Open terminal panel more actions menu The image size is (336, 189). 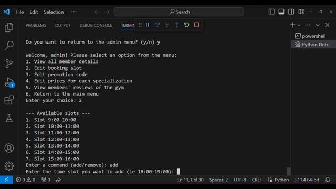[308, 25]
